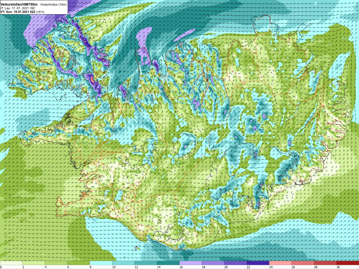Image resolution: width=359 pixels, height=269 pixels.
Task: Click the salmon 26–28 legend swatch
Action: [x=303, y=263]
